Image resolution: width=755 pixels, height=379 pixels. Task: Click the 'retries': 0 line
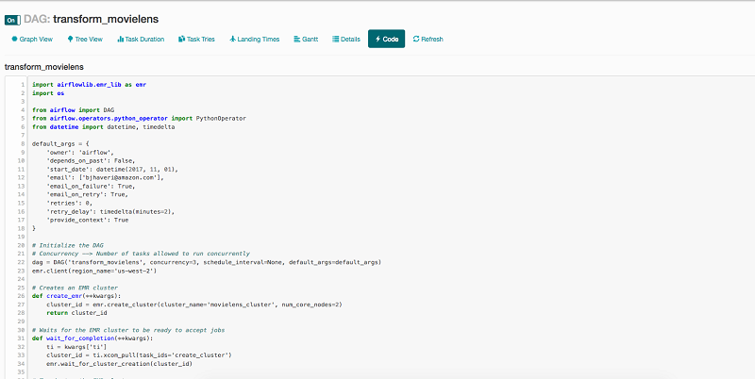click(x=69, y=204)
